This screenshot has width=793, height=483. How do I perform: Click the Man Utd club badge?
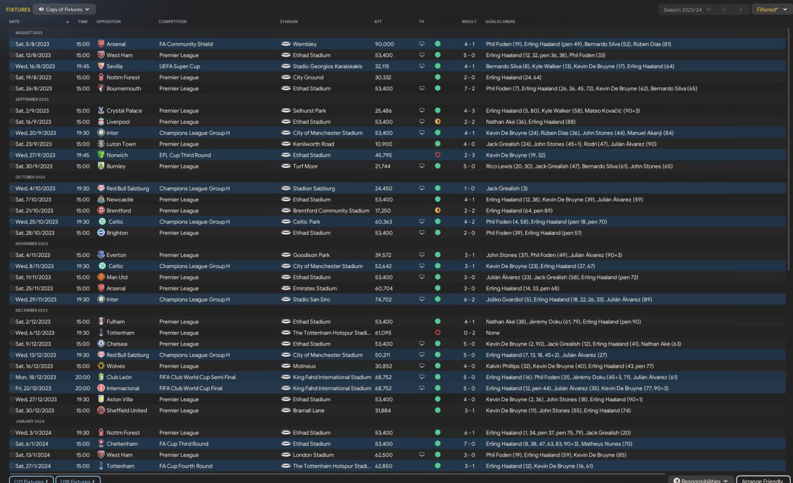(x=101, y=277)
